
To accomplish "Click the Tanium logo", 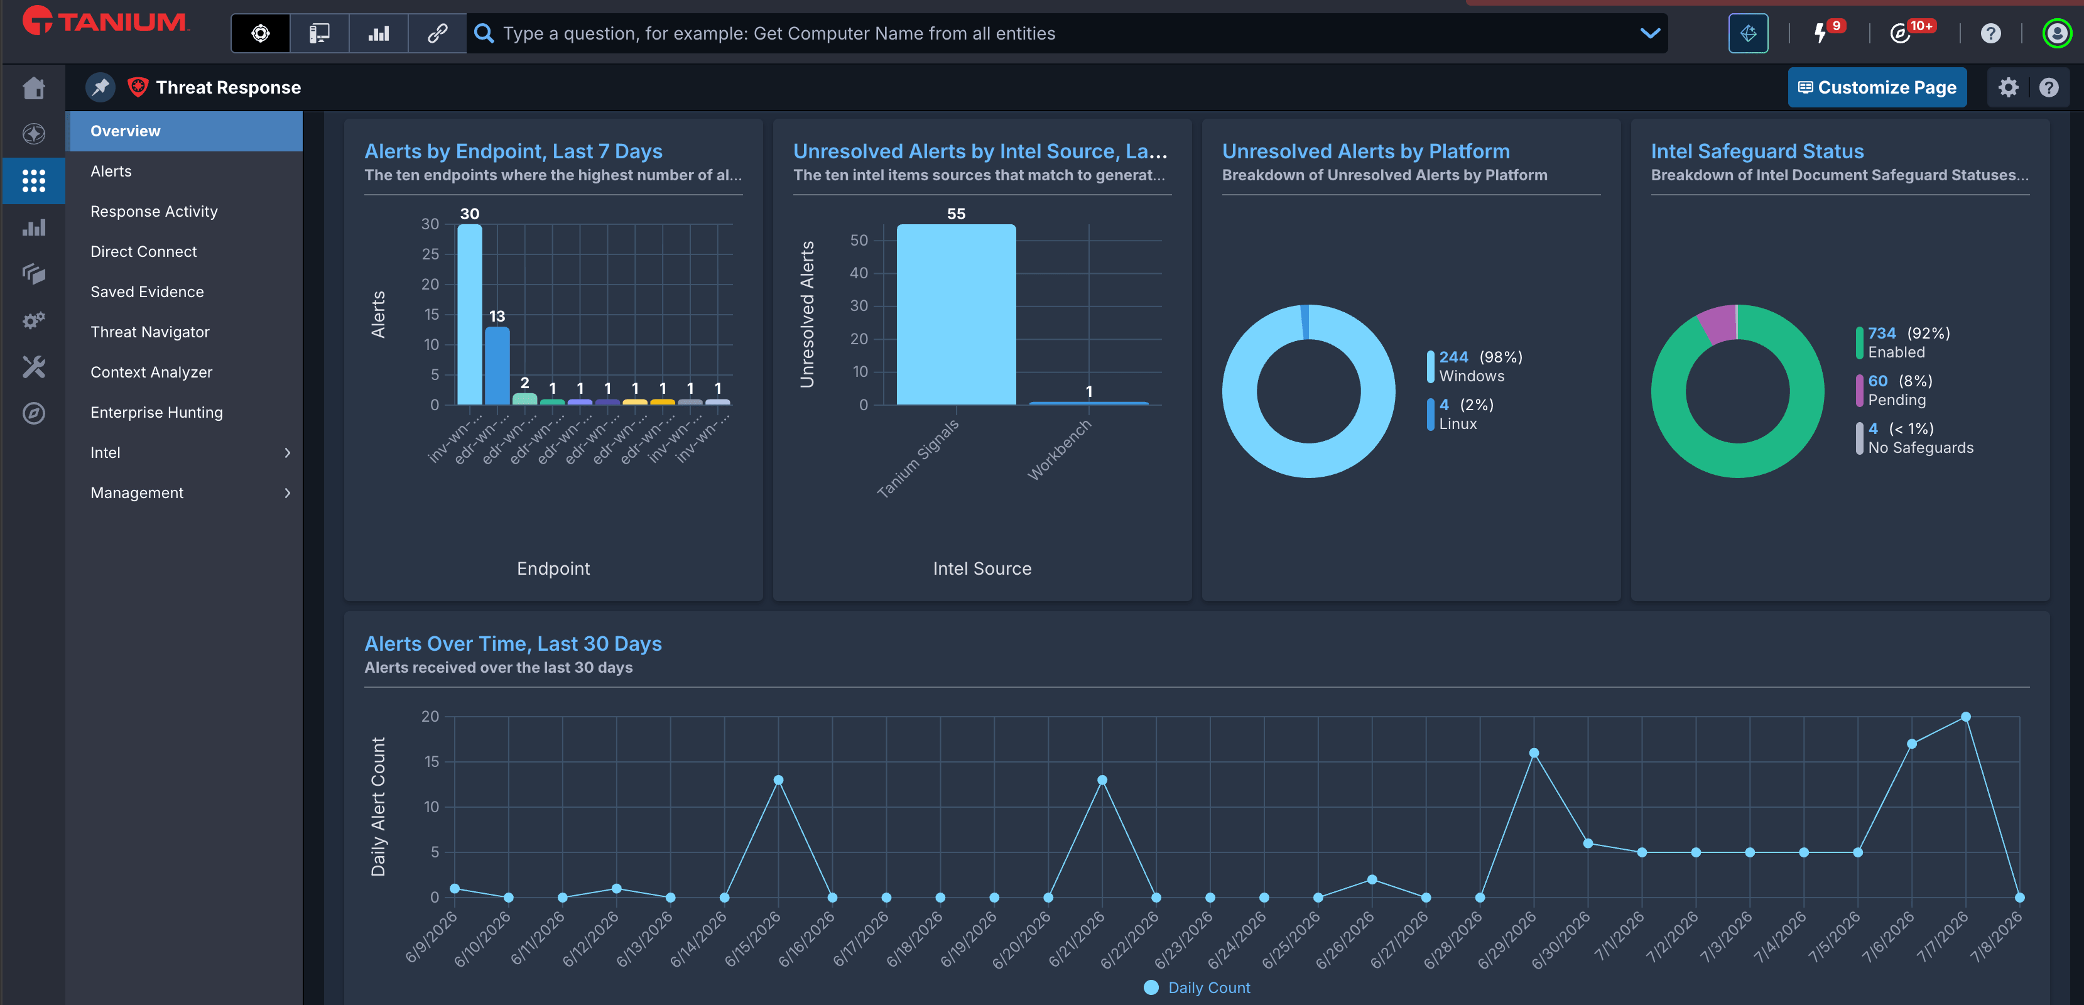I will pyautogui.click(x=106, y=22).
